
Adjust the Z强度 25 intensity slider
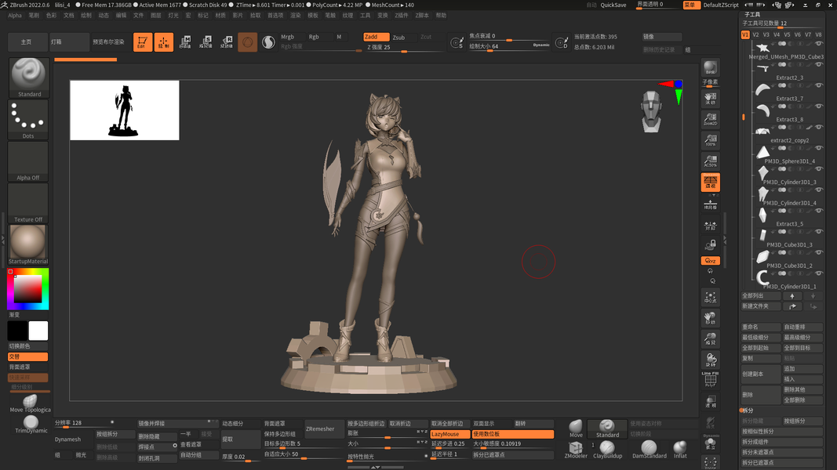click(x=404, y=48)
